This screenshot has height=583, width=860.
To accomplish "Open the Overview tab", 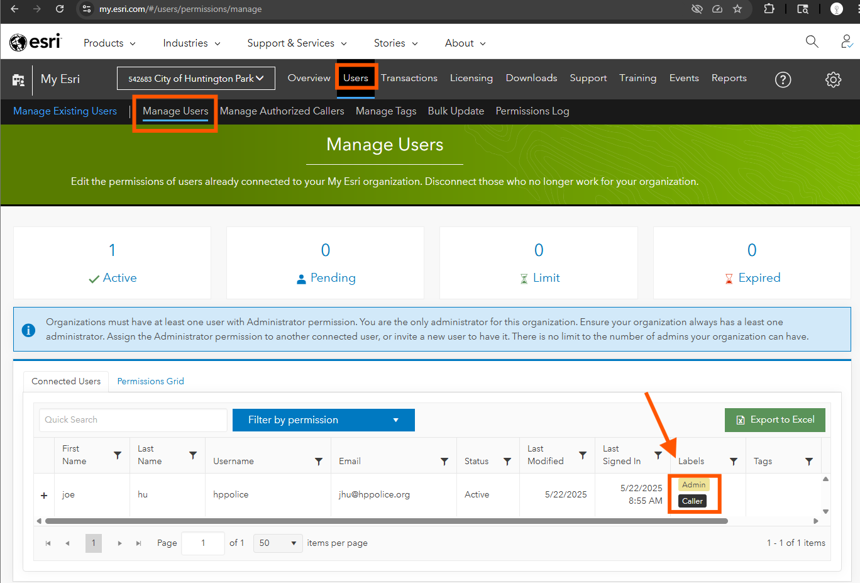I will (309, 78).
